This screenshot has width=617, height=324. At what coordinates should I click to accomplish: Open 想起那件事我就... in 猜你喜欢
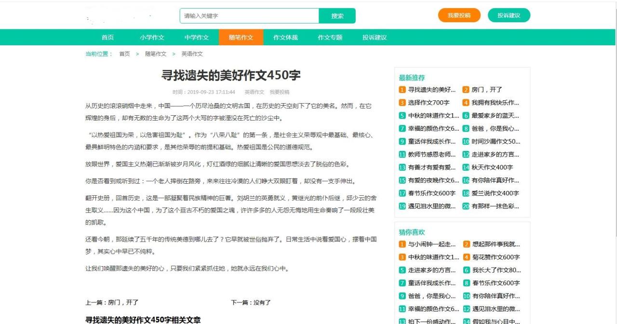coord(496,244)
